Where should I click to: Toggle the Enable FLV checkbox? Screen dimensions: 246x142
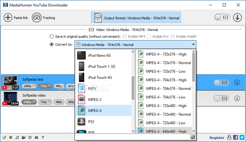click(149, 36)
